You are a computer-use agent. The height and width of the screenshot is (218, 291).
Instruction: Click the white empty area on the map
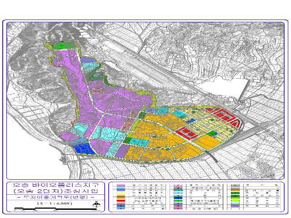point(248,86)
